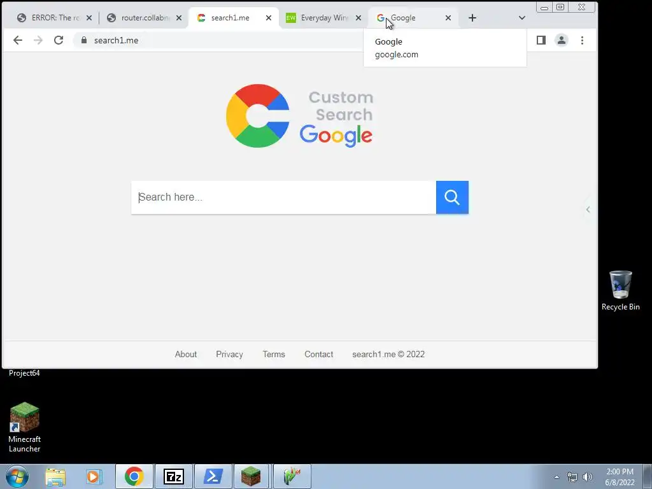Close the Google tab
Image resolution: width=652 pixels, height=489 pixels.
click(x=448, y=18)
